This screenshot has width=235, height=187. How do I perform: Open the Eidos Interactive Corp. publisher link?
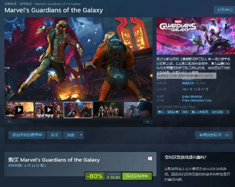click(197, 101)
